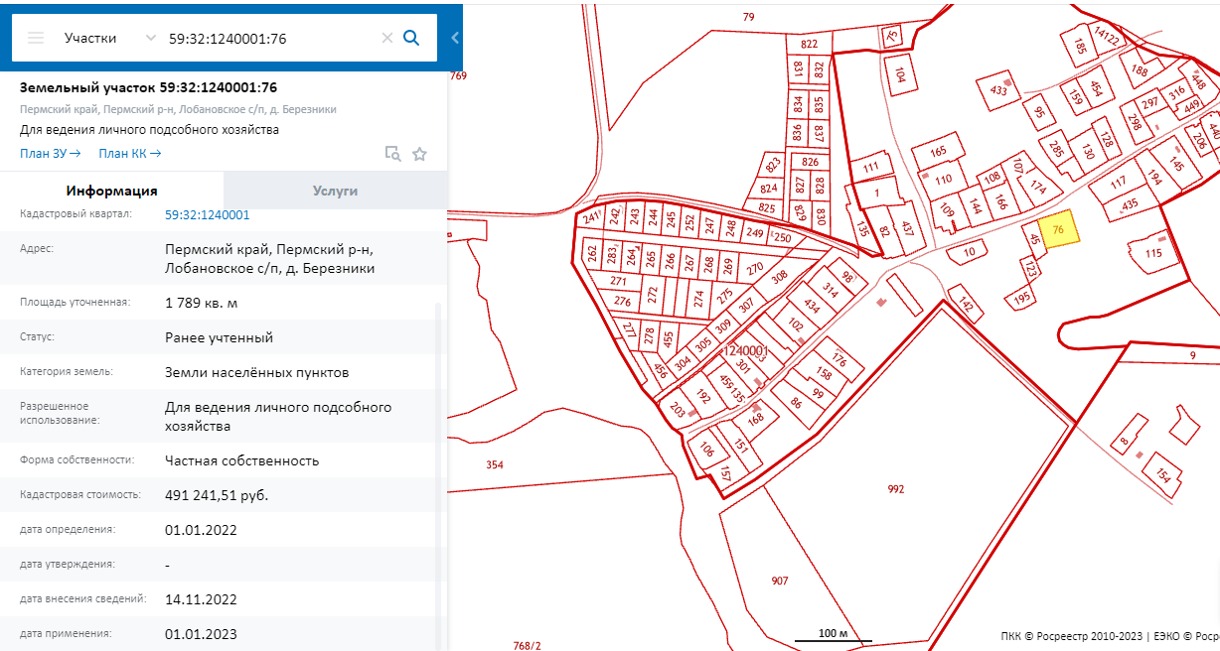Screen dimensions: 1220x651
Task: Open the hamburger menu in search bar
Action: point(36,38)
